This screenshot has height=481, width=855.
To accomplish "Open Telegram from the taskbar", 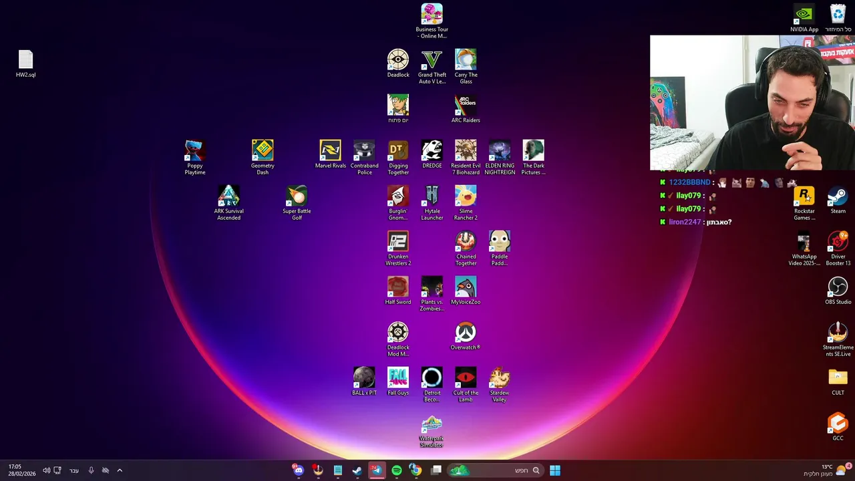I will [x=377, y=470].
